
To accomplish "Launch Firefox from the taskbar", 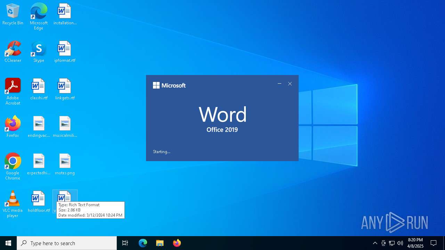I will (177, 243).
